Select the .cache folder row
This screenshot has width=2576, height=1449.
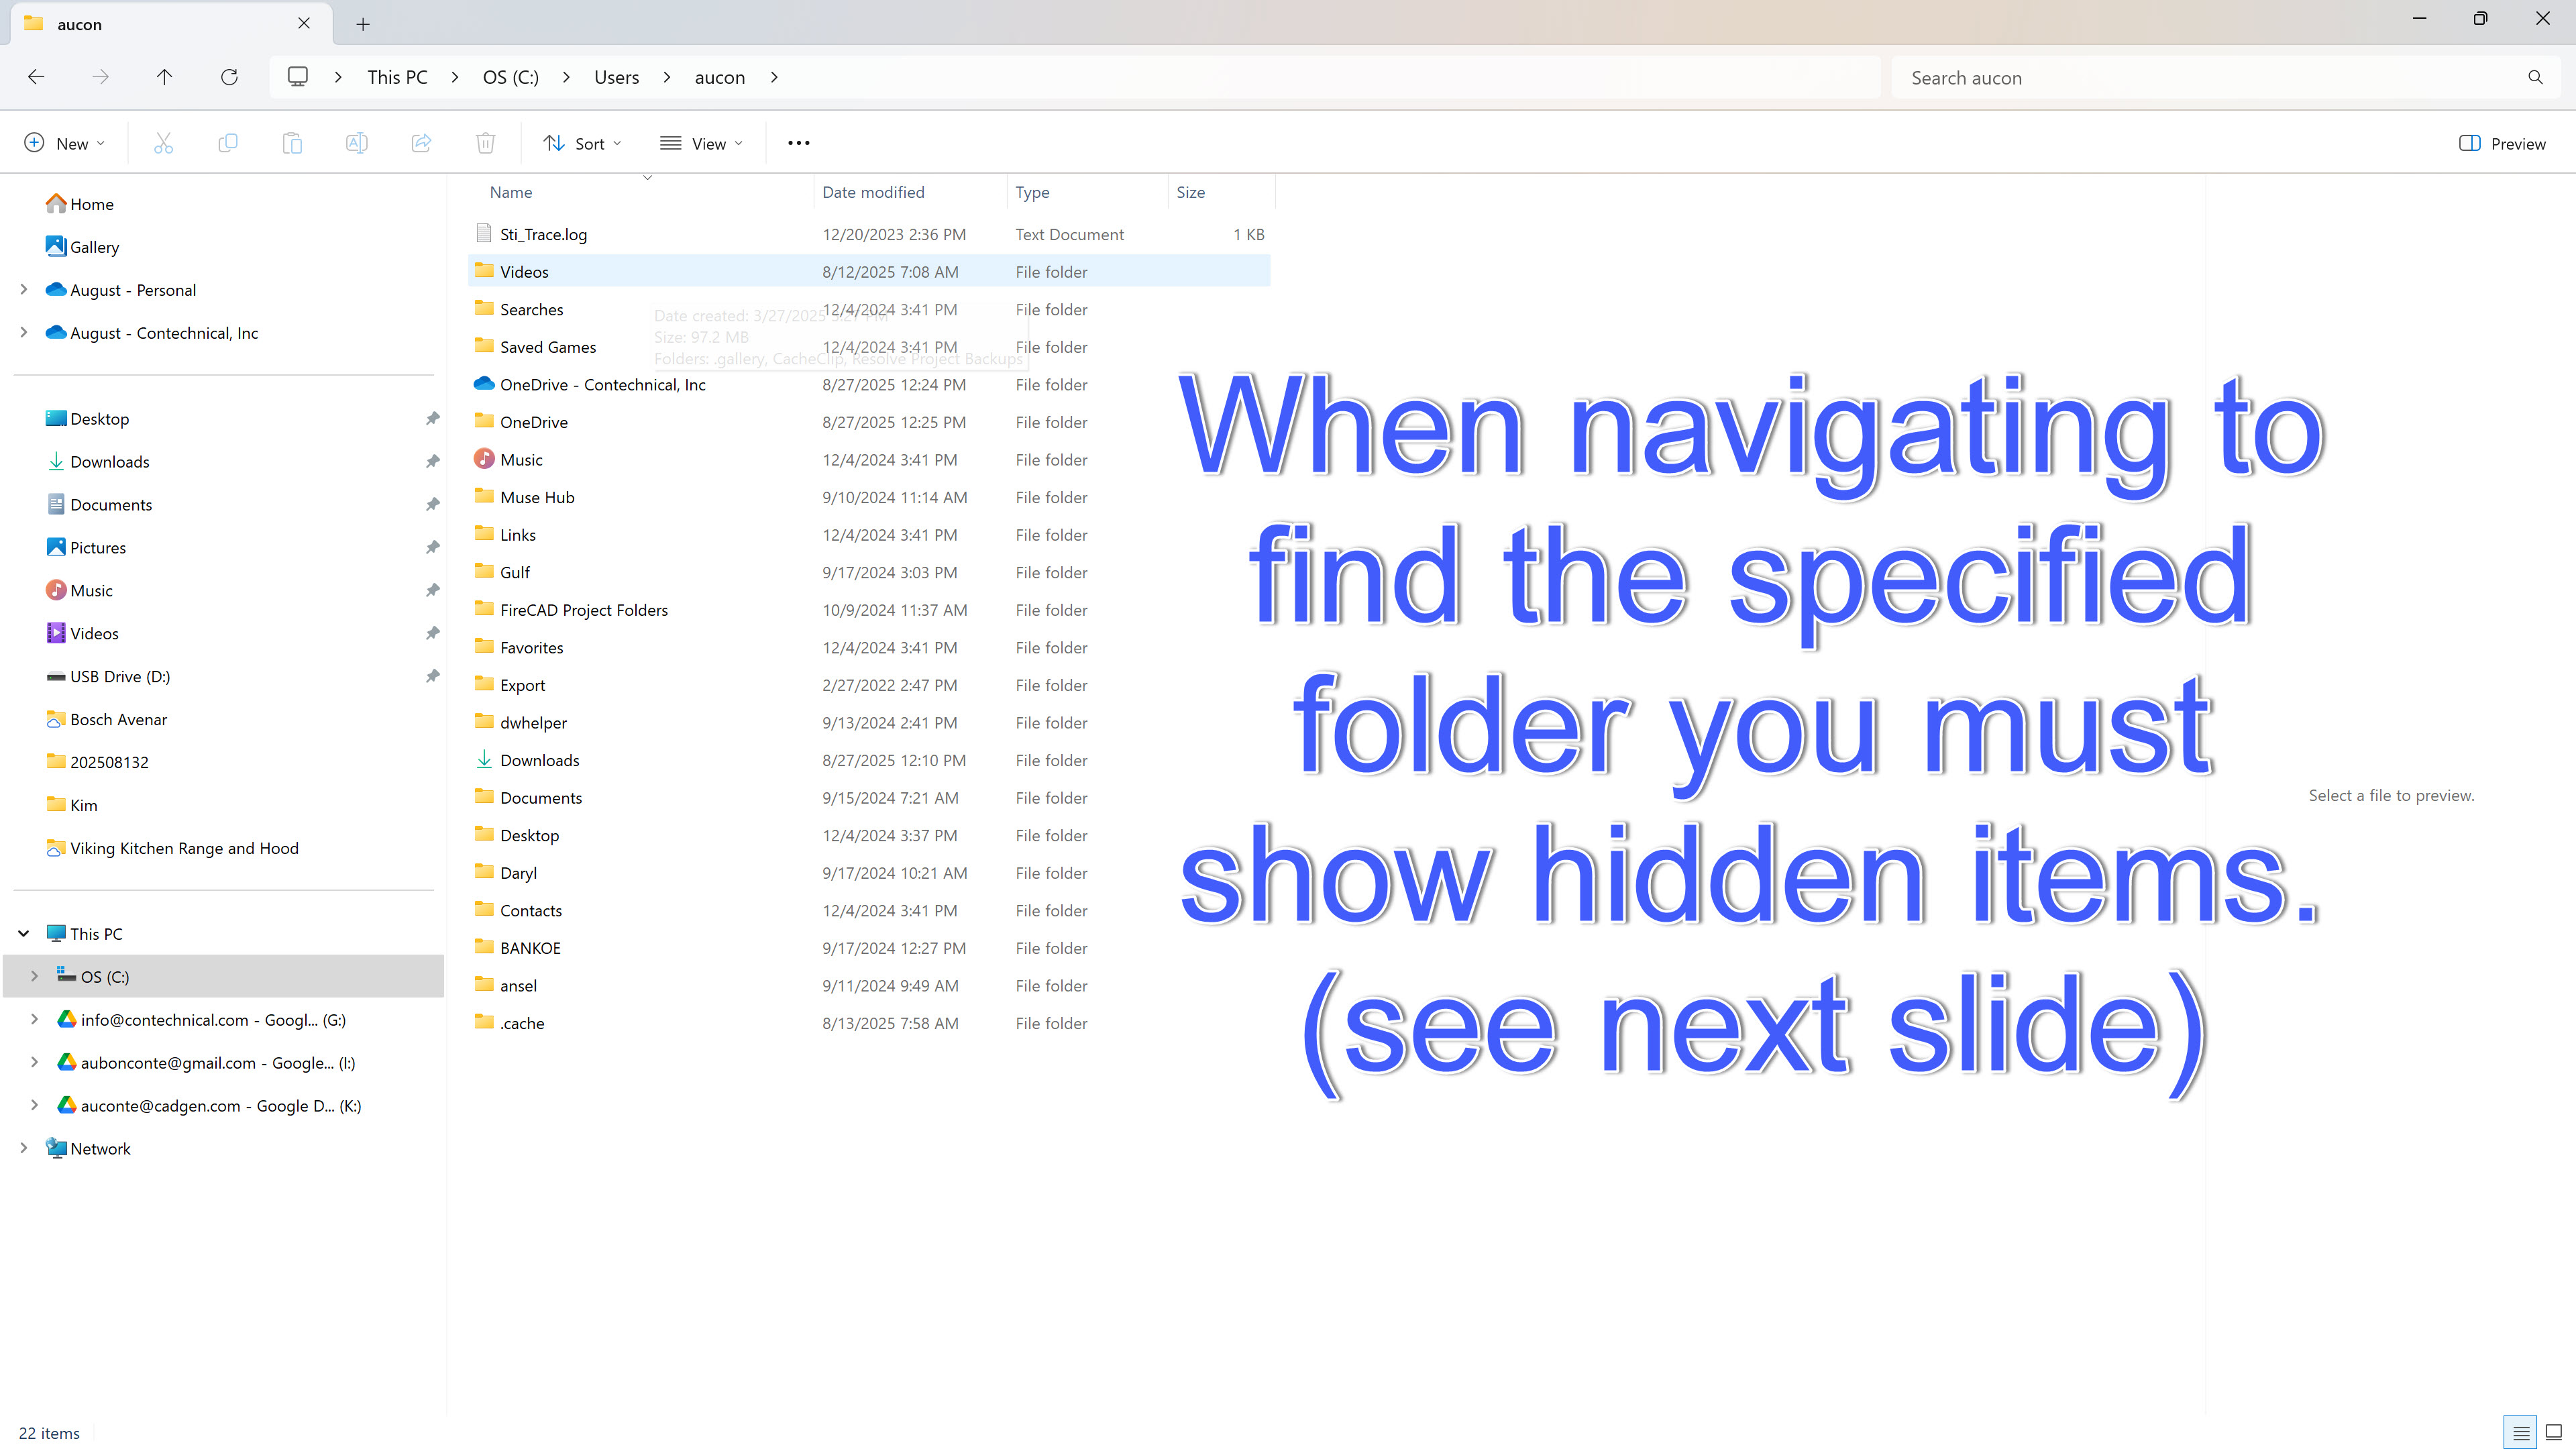[869, 1024]
